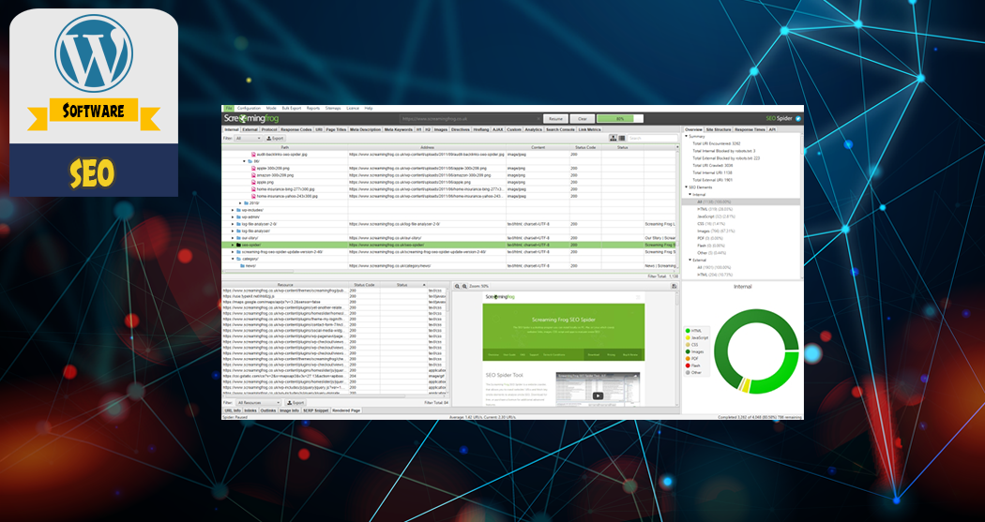985x522 pixels.
Task: Select the news/ folder icon
Action: coord(242,266)
